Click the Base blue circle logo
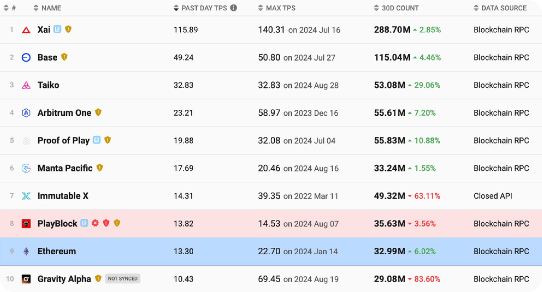This screenshot has height=292, width=542. coord(26,57)
